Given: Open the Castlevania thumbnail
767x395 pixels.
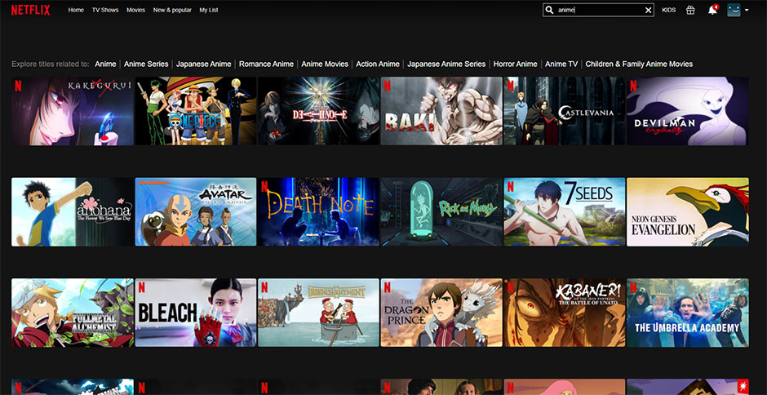Looking at the screenshot, I should tap(565, 111).
